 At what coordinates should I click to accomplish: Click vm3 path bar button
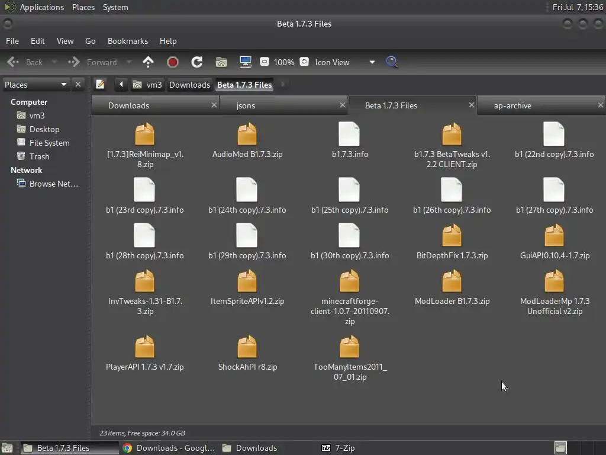click(147, 84)
